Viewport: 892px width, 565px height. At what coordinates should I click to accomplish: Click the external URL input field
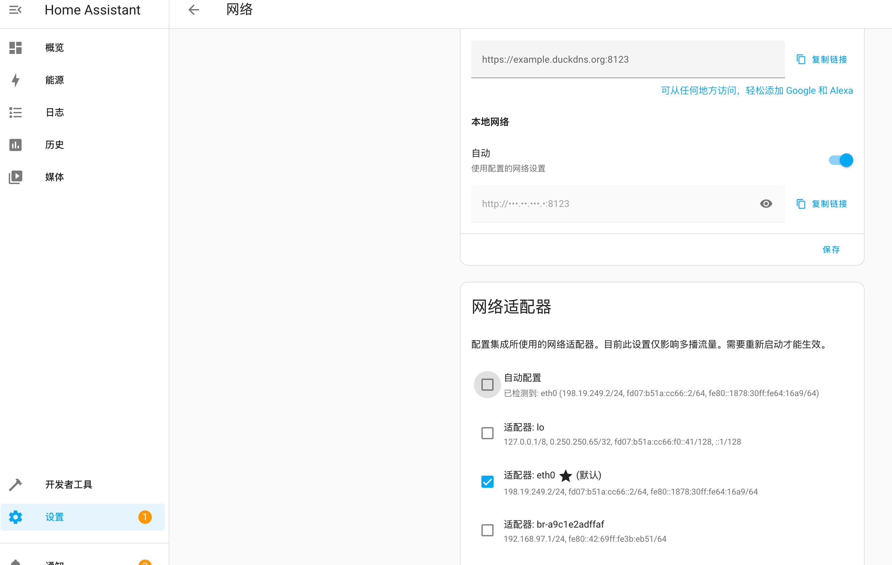coord(628,59)
